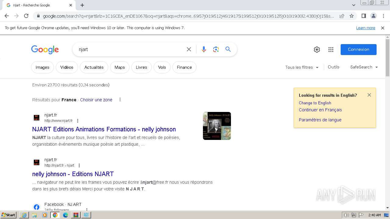Viewport: 390px width, 219px height.
Task: Open more options for www.njart.fr result
Action: coord(78,121)
